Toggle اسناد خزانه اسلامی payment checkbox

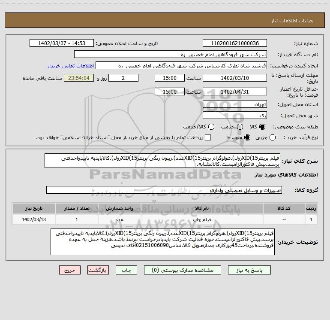click(x=208, y=137)
